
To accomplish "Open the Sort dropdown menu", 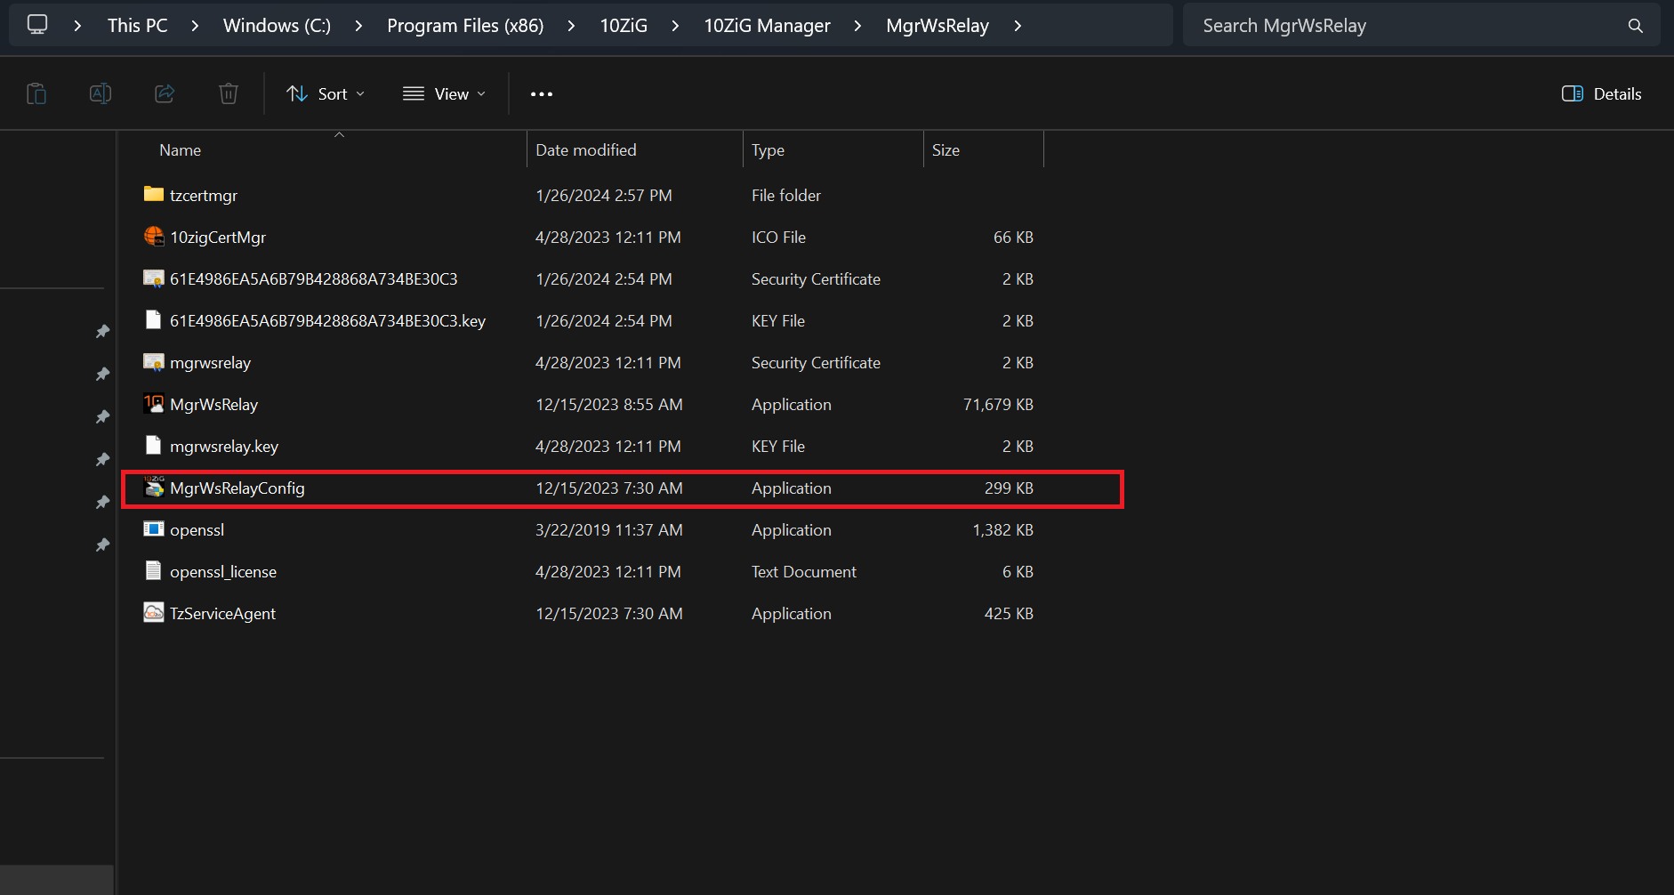I will (x=326, y=93).
